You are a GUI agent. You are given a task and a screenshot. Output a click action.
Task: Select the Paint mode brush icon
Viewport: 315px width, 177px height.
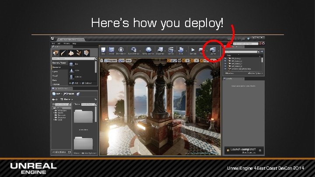[x=63, y=53]
